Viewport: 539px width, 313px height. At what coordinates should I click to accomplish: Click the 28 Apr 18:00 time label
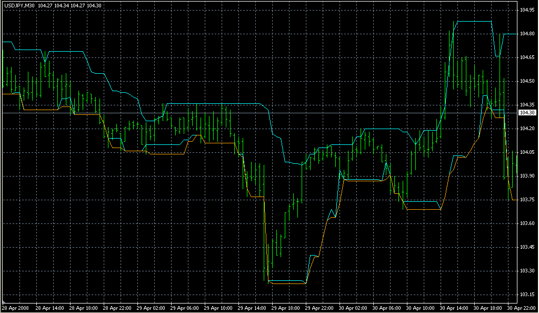(83, 308)
